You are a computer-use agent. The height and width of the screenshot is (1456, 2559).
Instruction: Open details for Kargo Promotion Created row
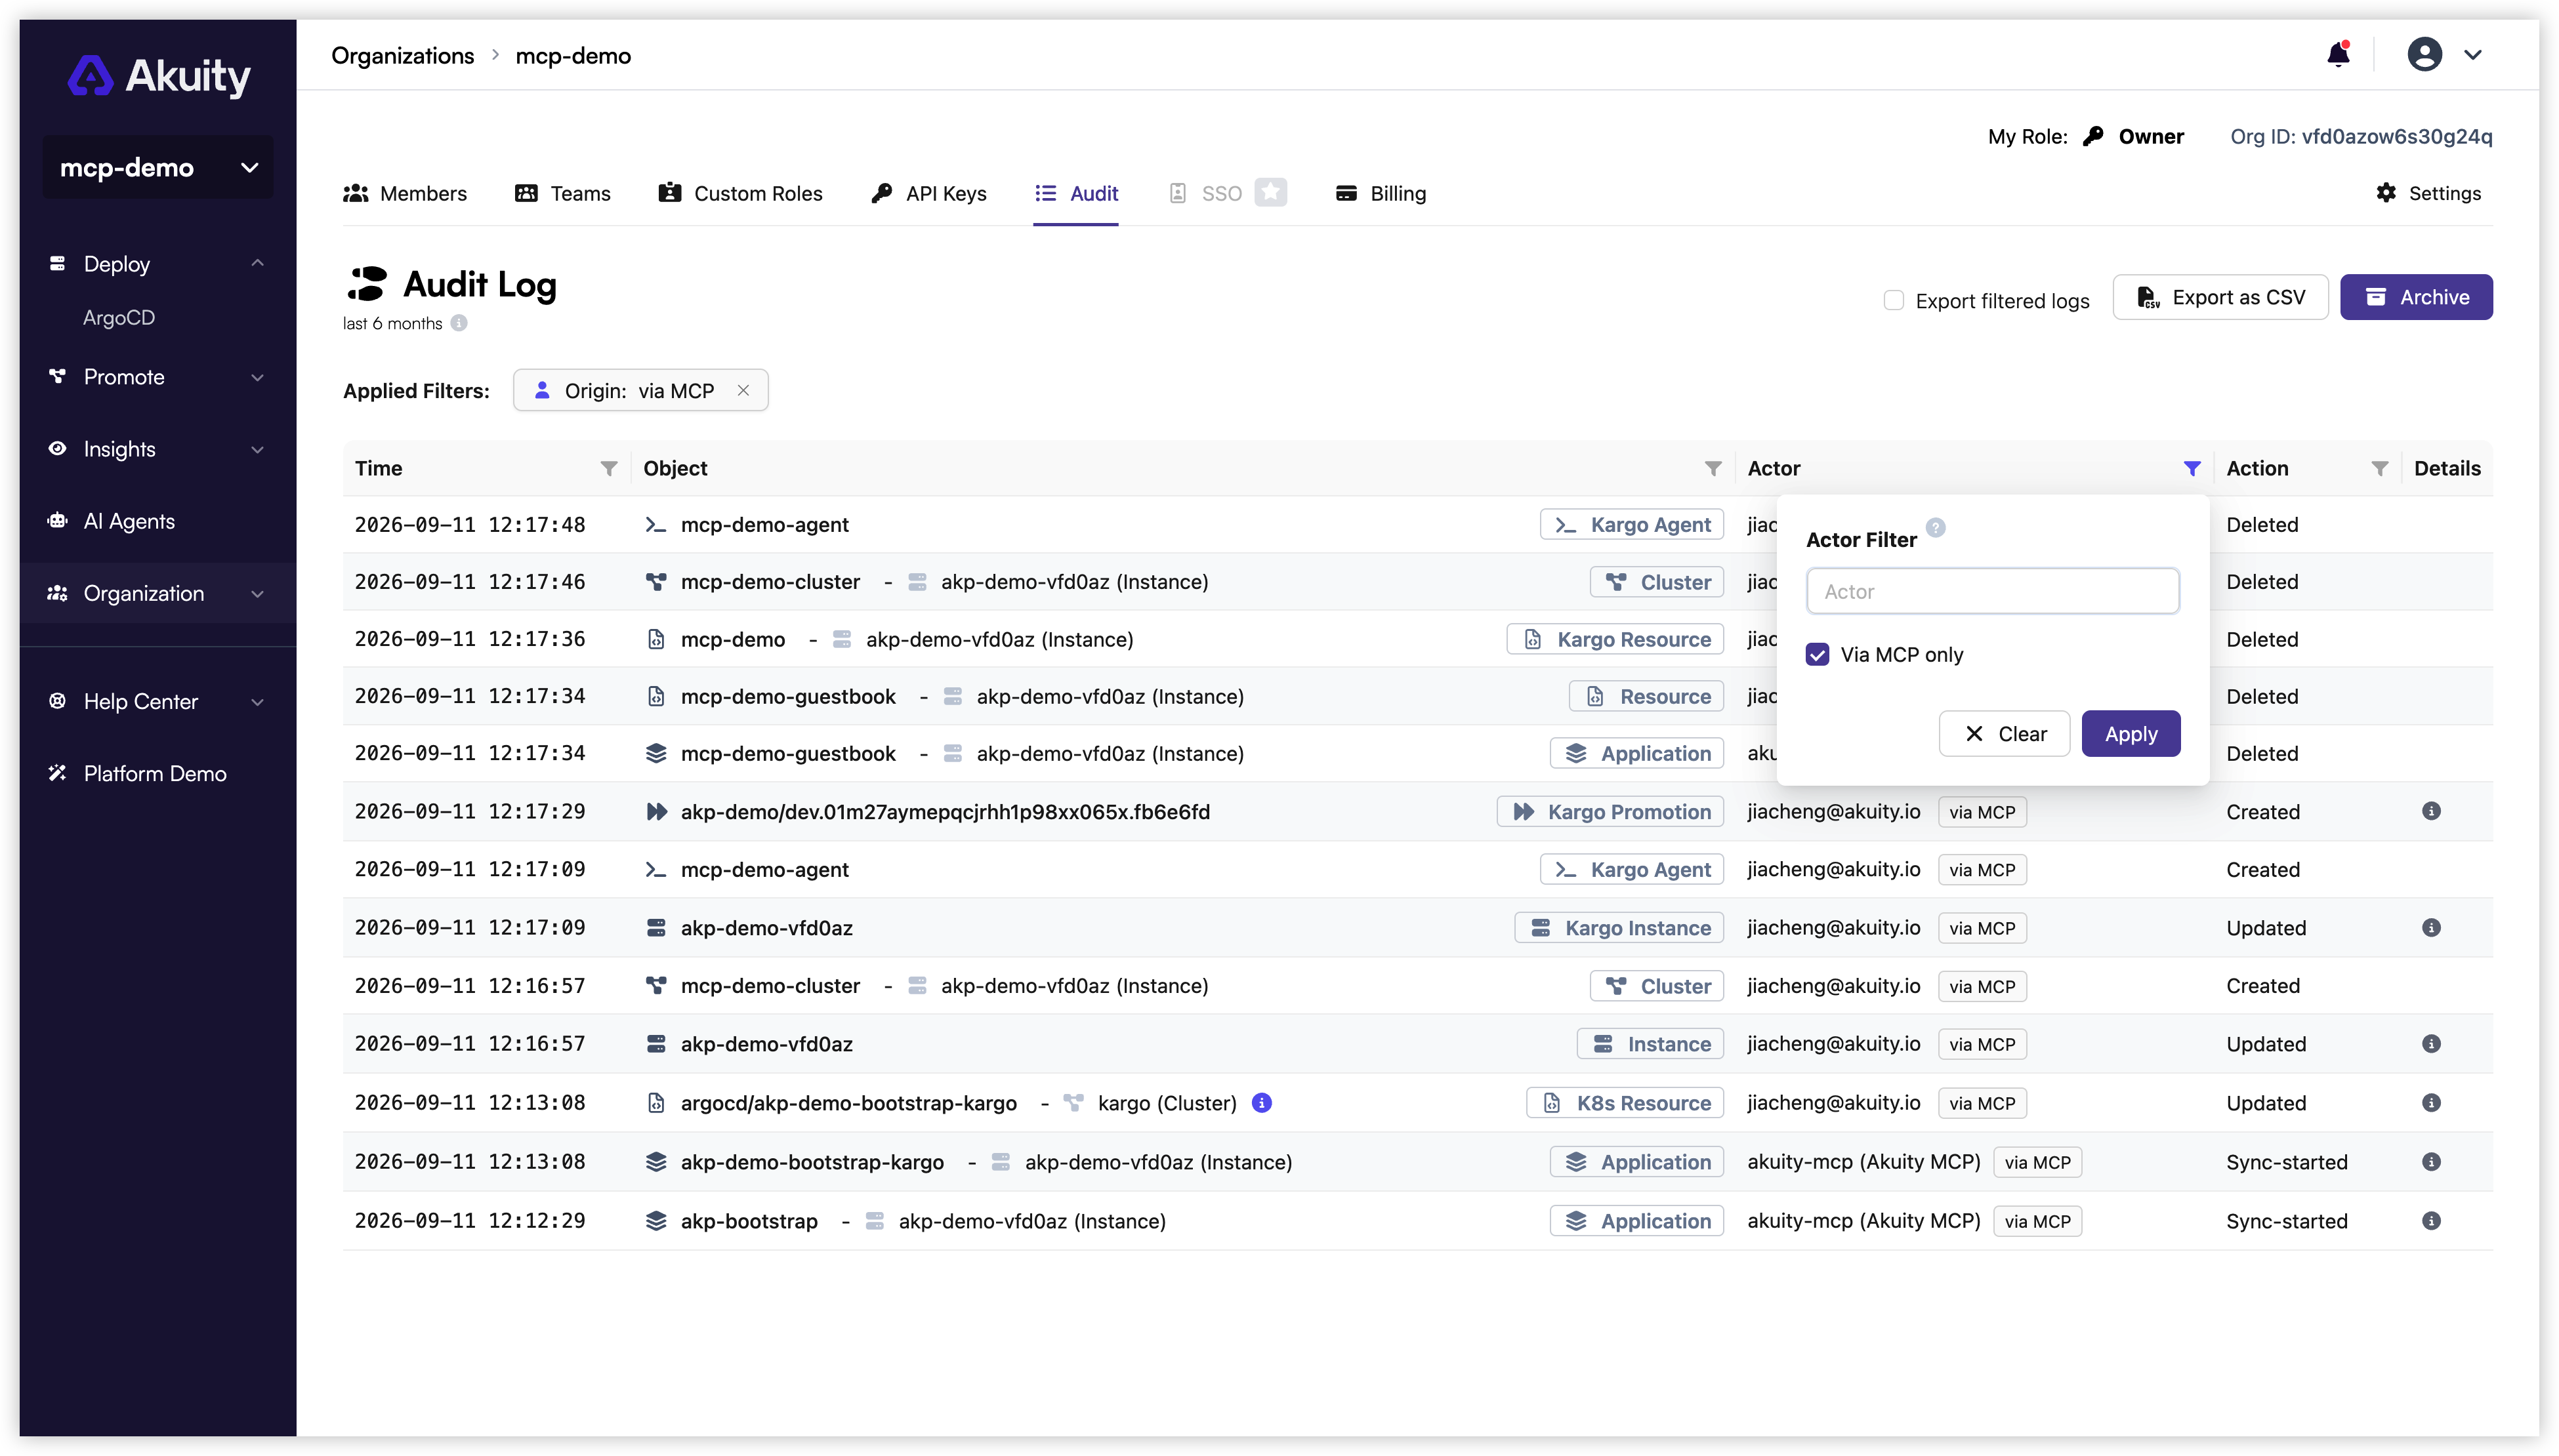[2431, 811]
